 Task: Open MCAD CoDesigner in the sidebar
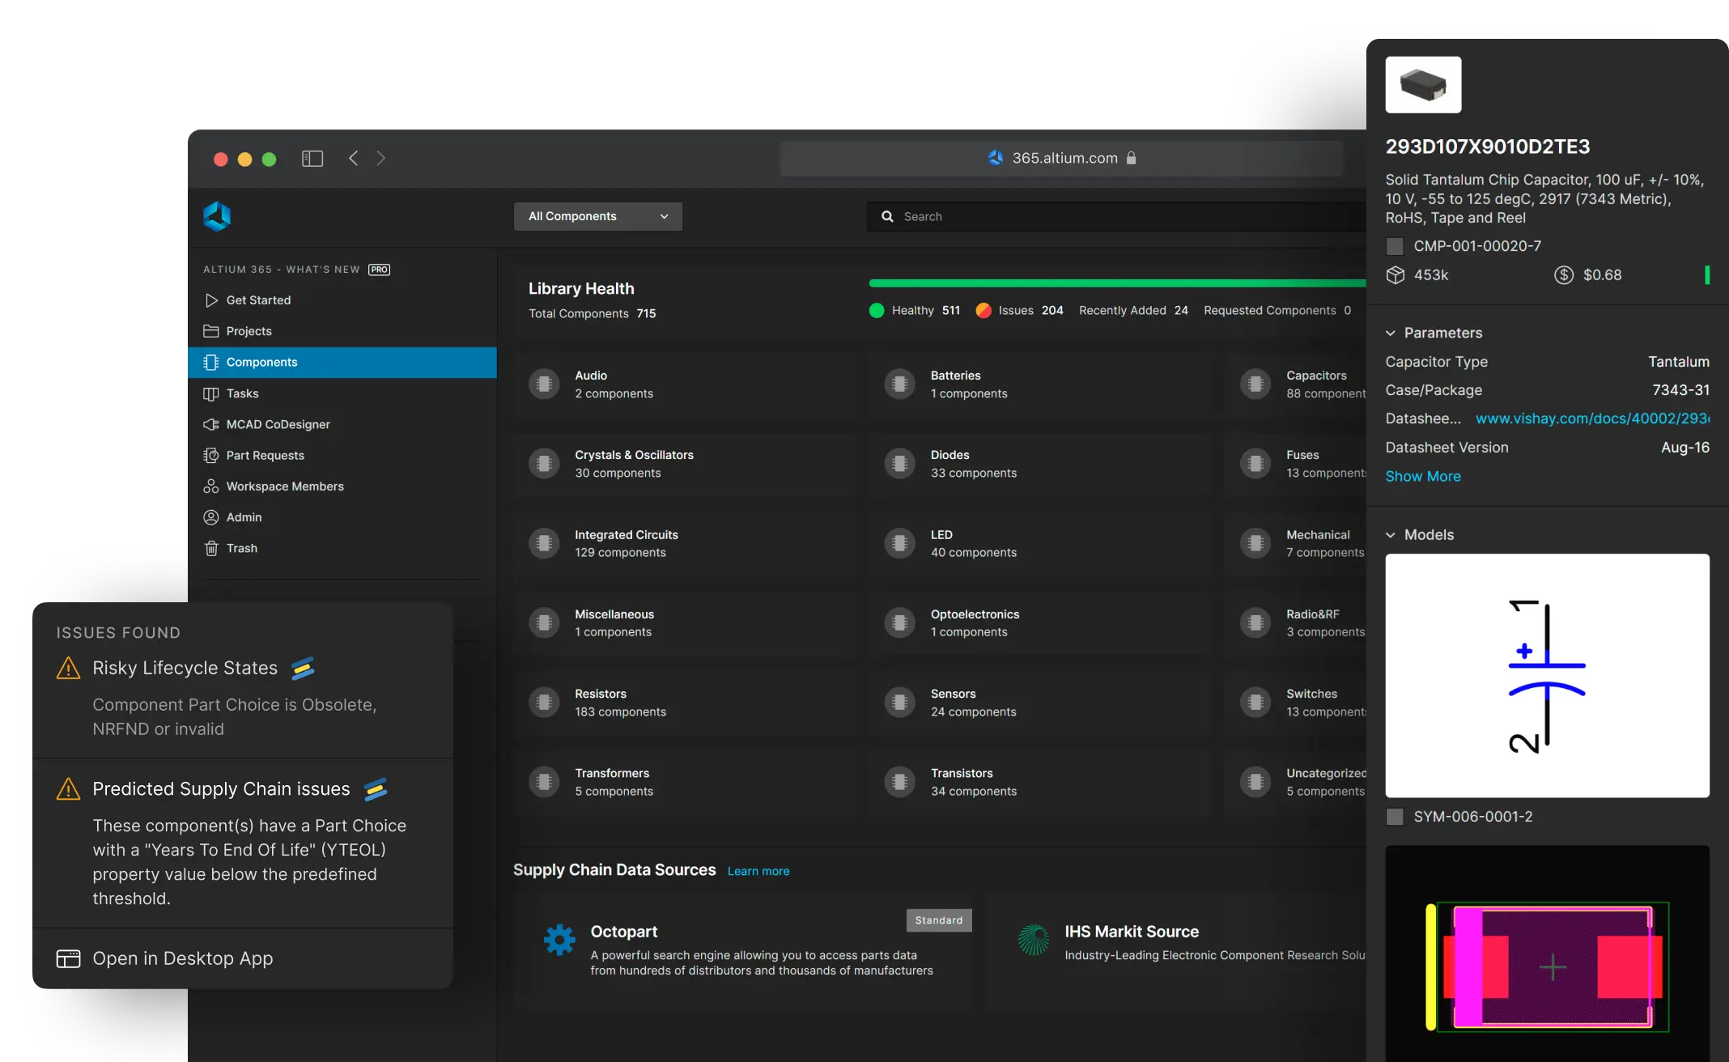click(342, 424)
